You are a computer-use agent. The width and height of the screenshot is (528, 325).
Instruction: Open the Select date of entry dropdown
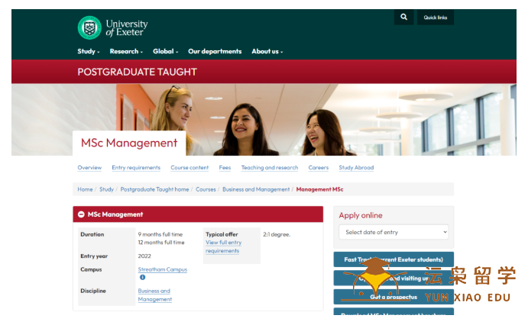tap(394, 232)
